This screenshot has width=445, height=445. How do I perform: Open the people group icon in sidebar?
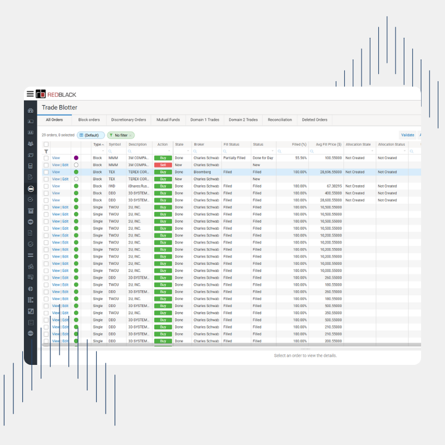coord(31,144)
